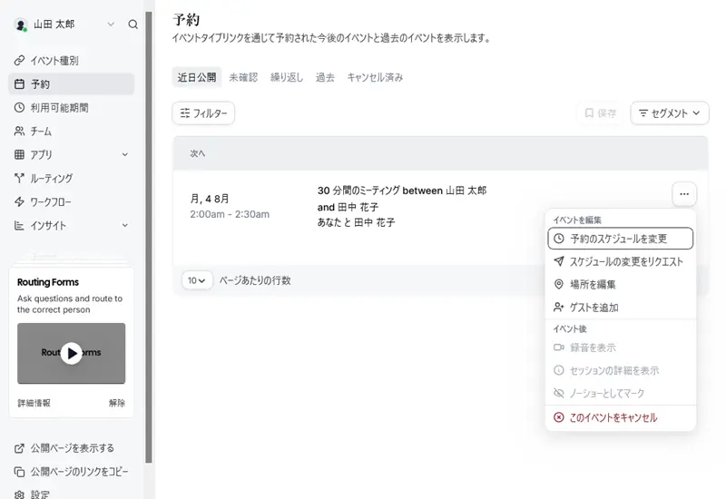Select このイベントをキャンセル
The image size is (726, 499).
621,417
